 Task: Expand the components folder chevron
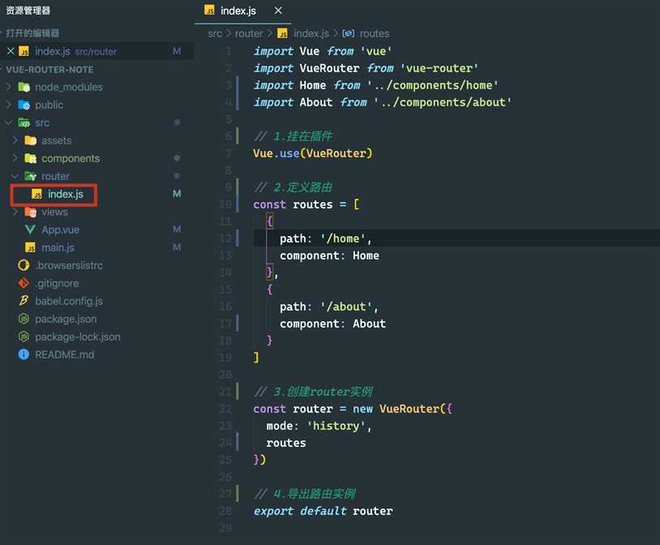15,158
